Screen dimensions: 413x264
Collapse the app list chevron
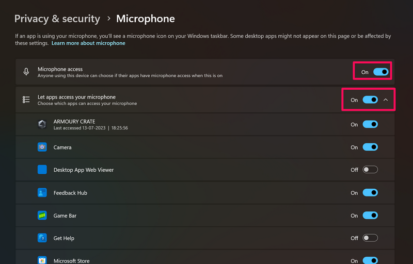[386, 100]
